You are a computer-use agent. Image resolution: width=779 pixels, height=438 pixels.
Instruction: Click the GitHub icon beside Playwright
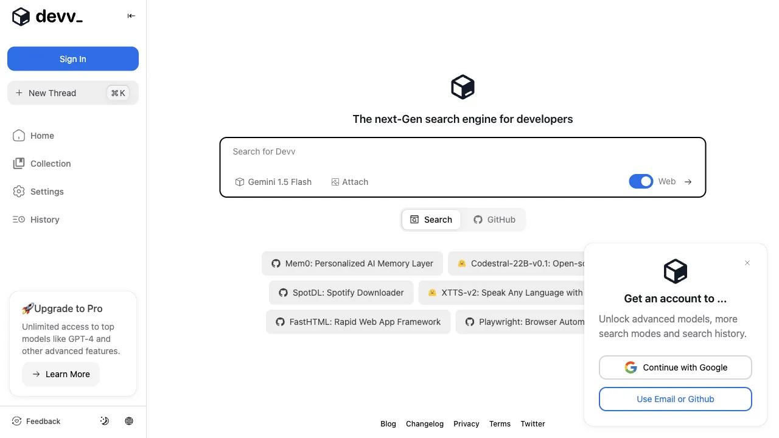pos(470,322)
